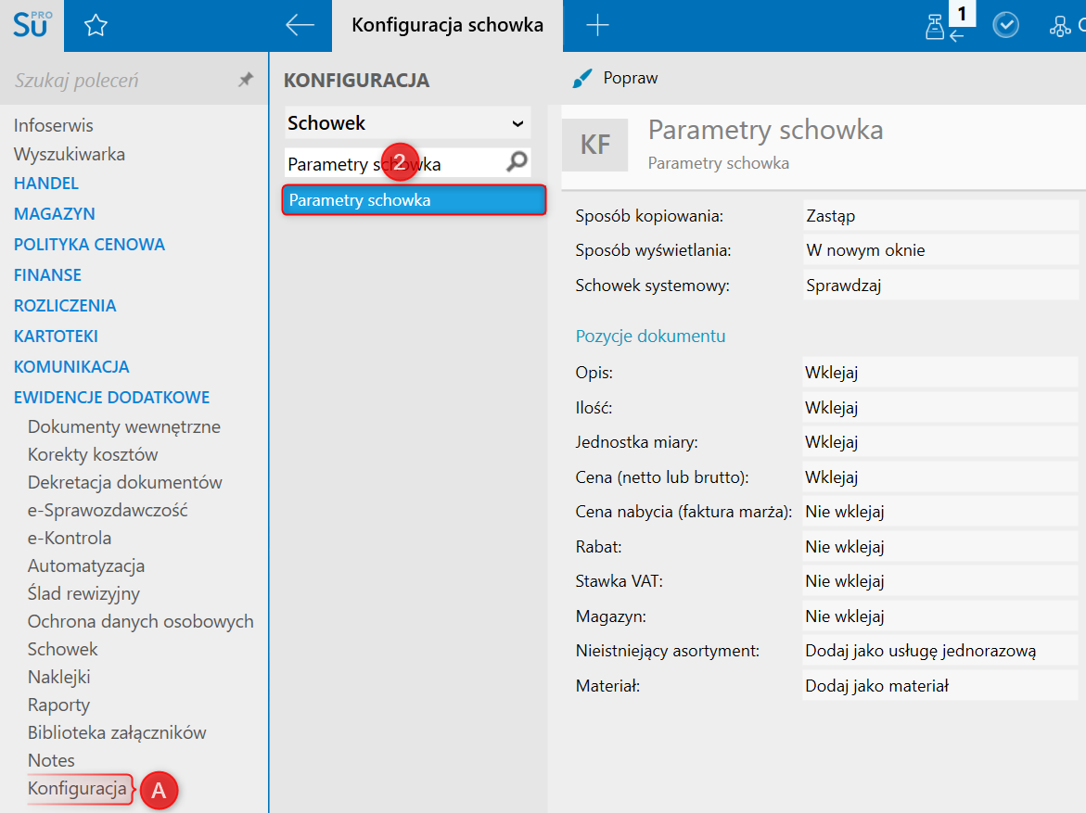Screen dimensions: 1086x813
Task: Go back using the left arrow
Action: (300, 25)
